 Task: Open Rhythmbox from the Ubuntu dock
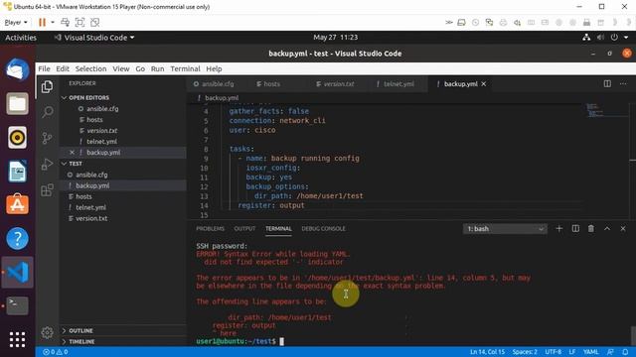(17, 138)
